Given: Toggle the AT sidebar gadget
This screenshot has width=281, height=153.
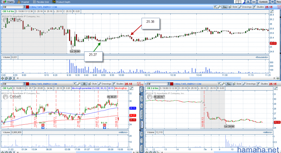Looking at the screenshot, I should click(x=142, y=106).
